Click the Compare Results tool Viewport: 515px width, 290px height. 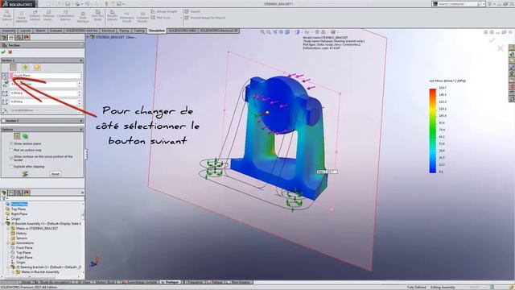[142, 16]
